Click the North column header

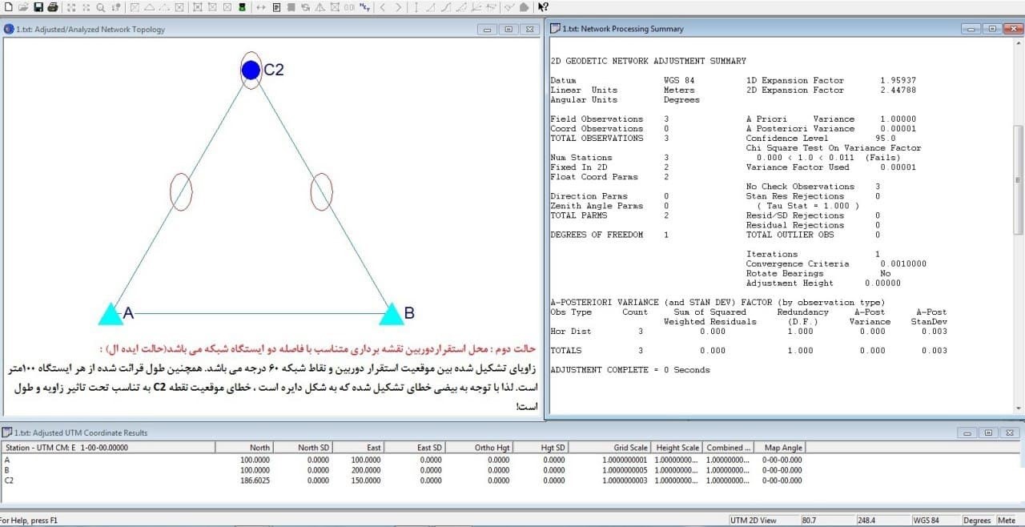point(244,448)
